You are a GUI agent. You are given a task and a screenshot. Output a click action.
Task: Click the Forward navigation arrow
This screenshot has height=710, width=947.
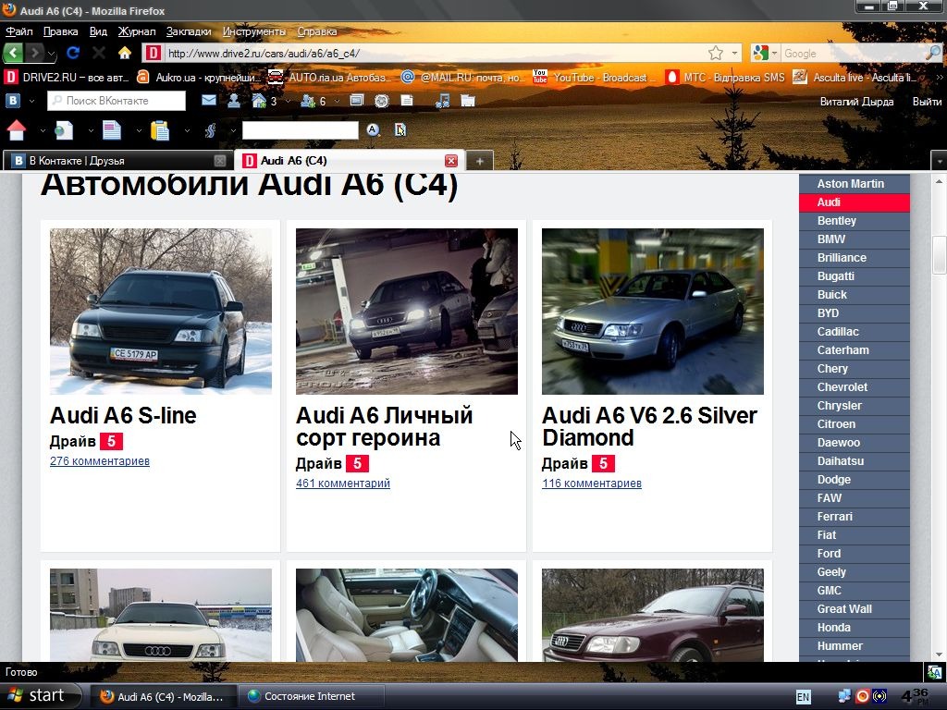tap(34, 53)
